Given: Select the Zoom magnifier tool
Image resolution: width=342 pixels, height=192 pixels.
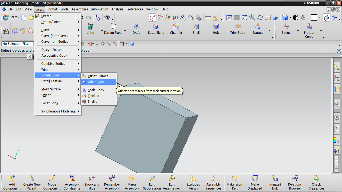Looking at the screenshot, I should (252, 17).
